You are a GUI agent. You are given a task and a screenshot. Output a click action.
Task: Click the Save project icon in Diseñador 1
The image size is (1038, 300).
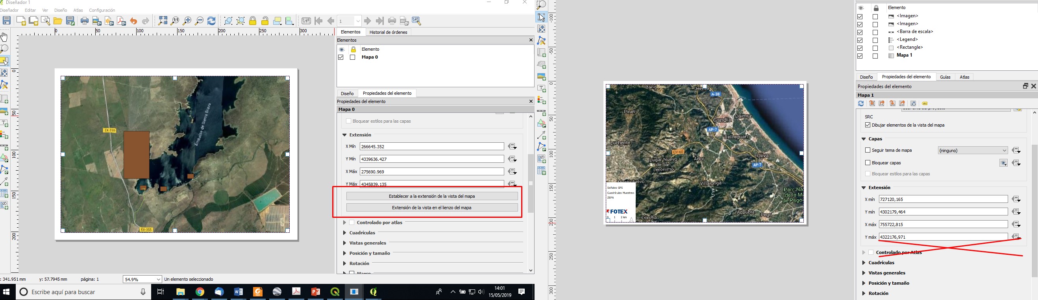click(x=7, y=21)
